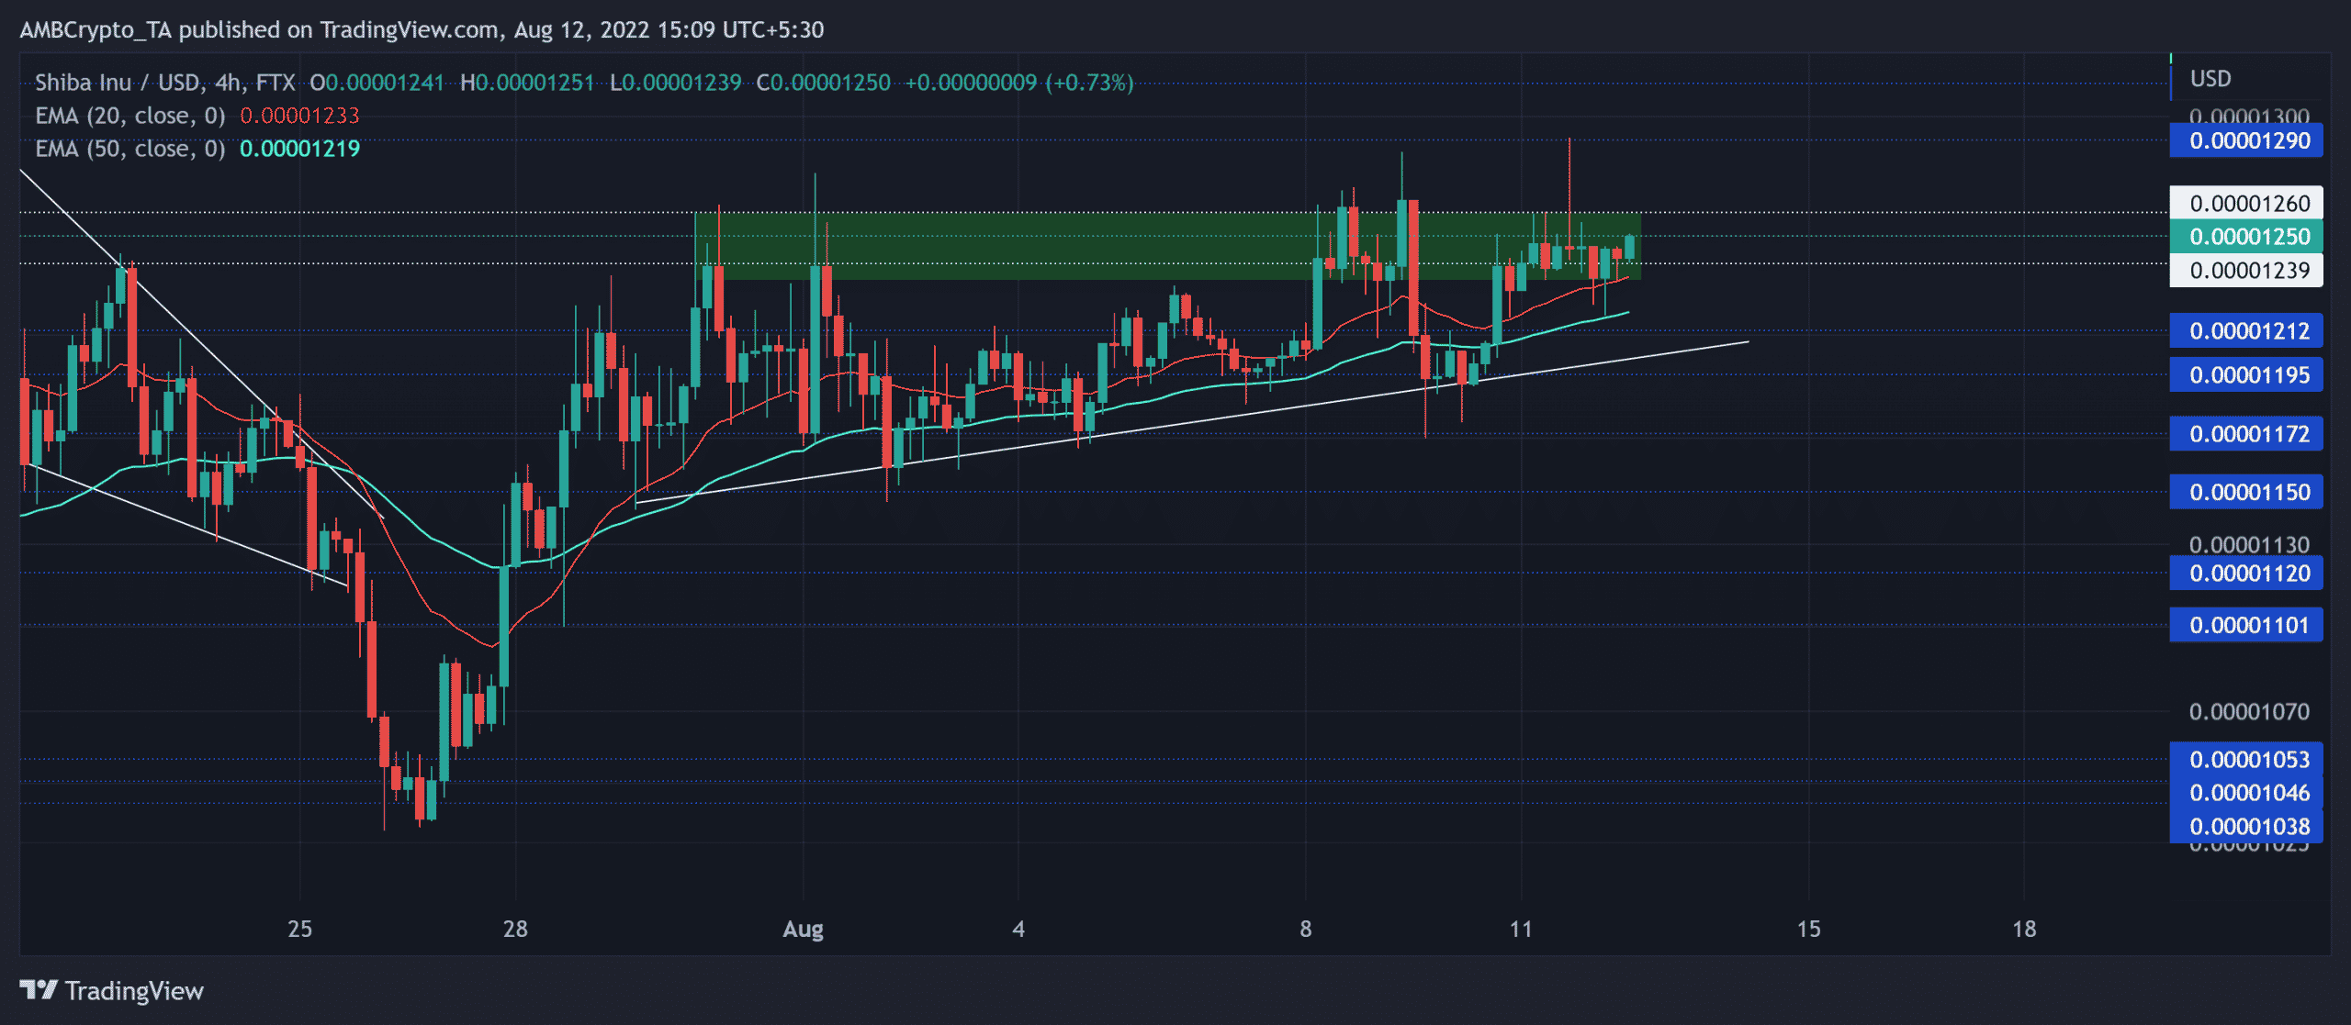Click the high price H0.00001251 value
This screenshot has height=1025, width=2351.
[x=527, y=83]
